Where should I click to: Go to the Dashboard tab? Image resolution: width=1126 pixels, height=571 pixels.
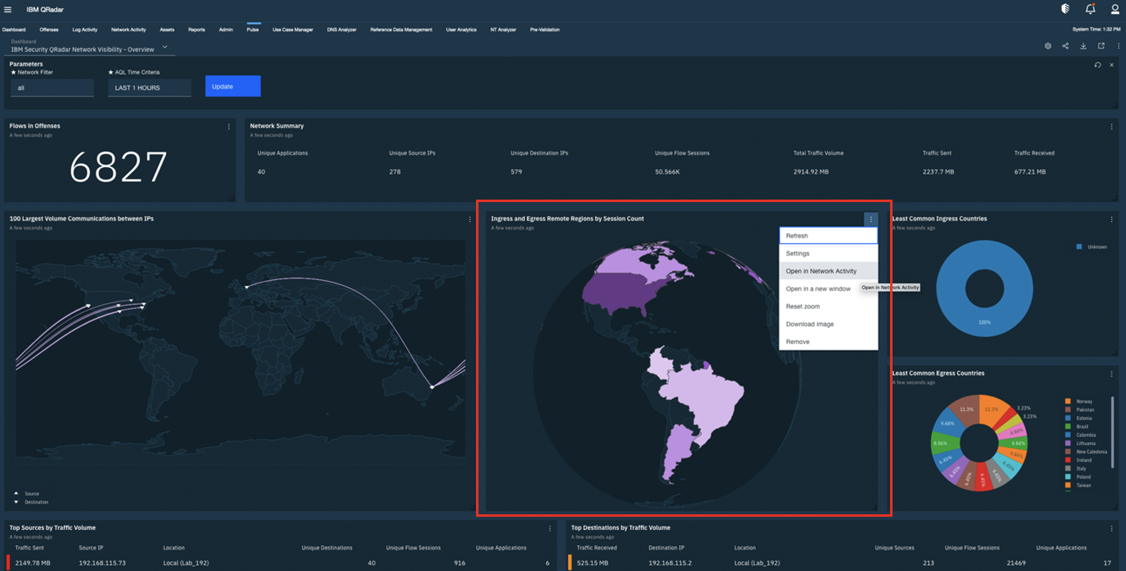coord(14,30)
